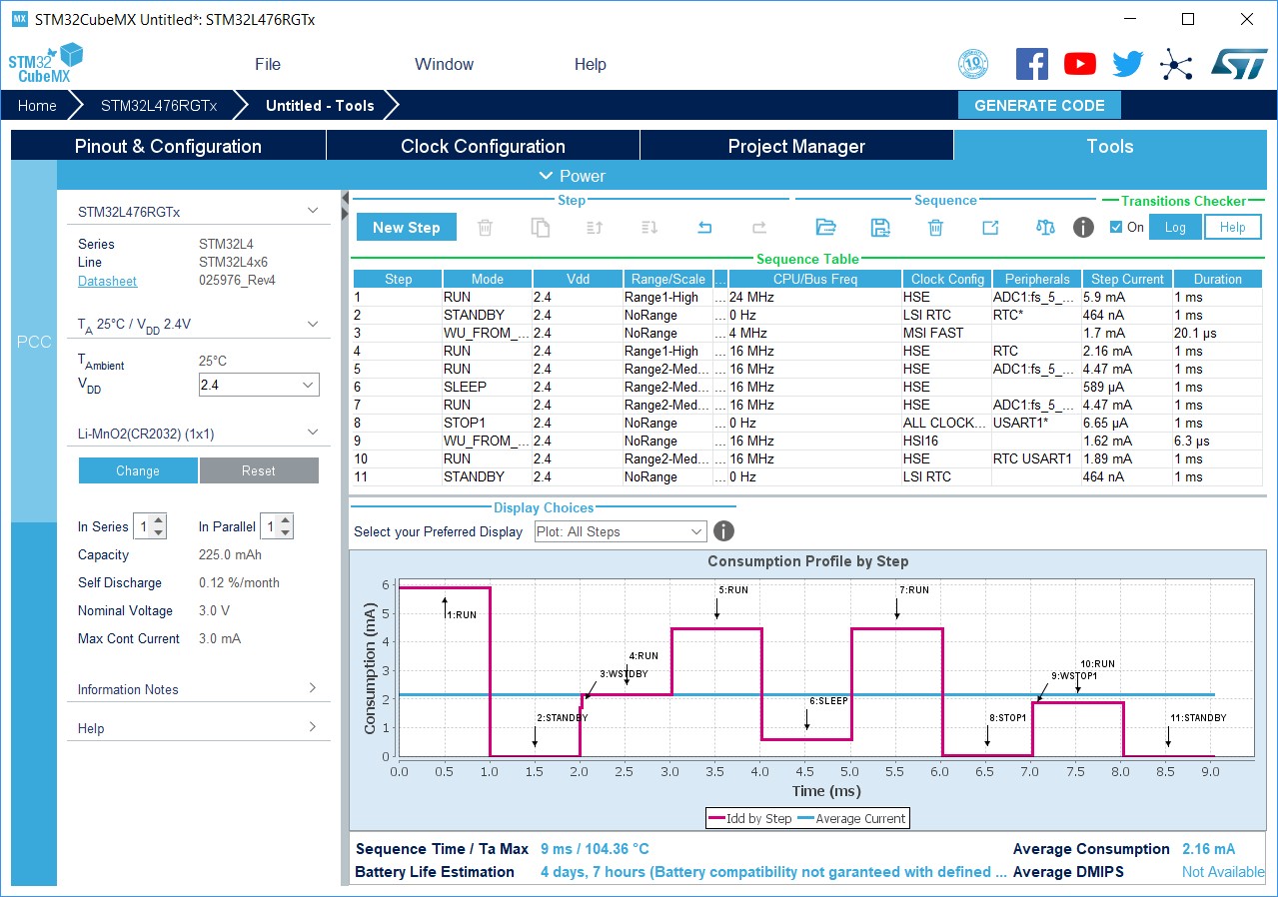Click the ST community network icon
The image size is (1278, 897).
coord(1176,65)
